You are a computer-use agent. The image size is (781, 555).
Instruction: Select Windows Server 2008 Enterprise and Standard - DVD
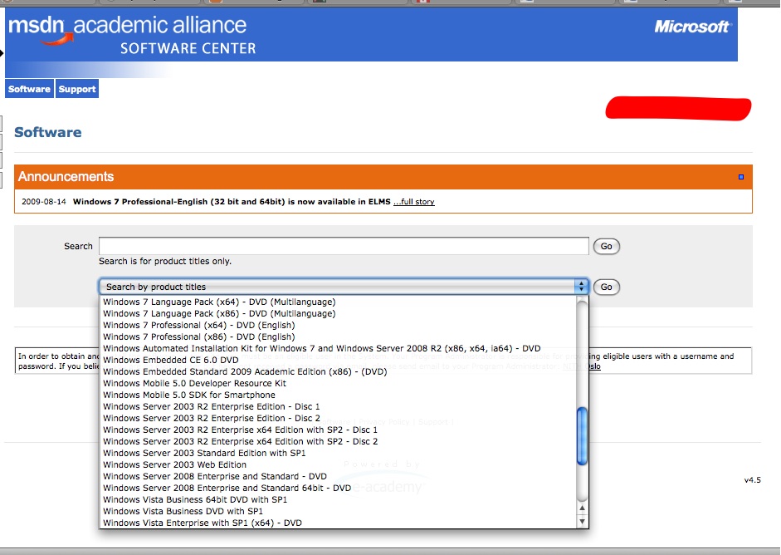click(x=338, y=476)
